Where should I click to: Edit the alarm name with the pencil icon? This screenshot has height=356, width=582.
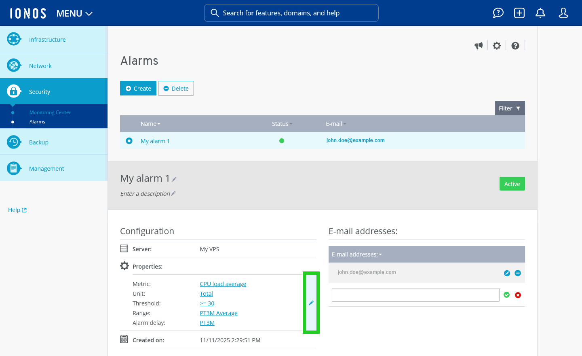coord(174,179)
